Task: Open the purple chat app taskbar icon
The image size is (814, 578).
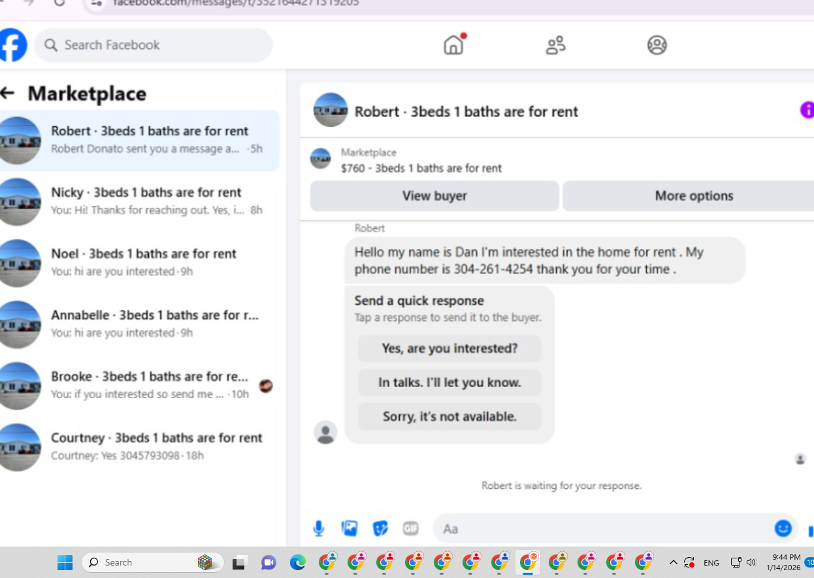Action: (269, 562)
